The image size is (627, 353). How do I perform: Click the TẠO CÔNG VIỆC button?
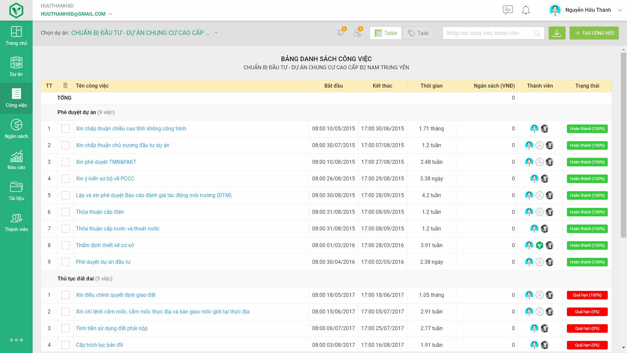coord(594,33)
